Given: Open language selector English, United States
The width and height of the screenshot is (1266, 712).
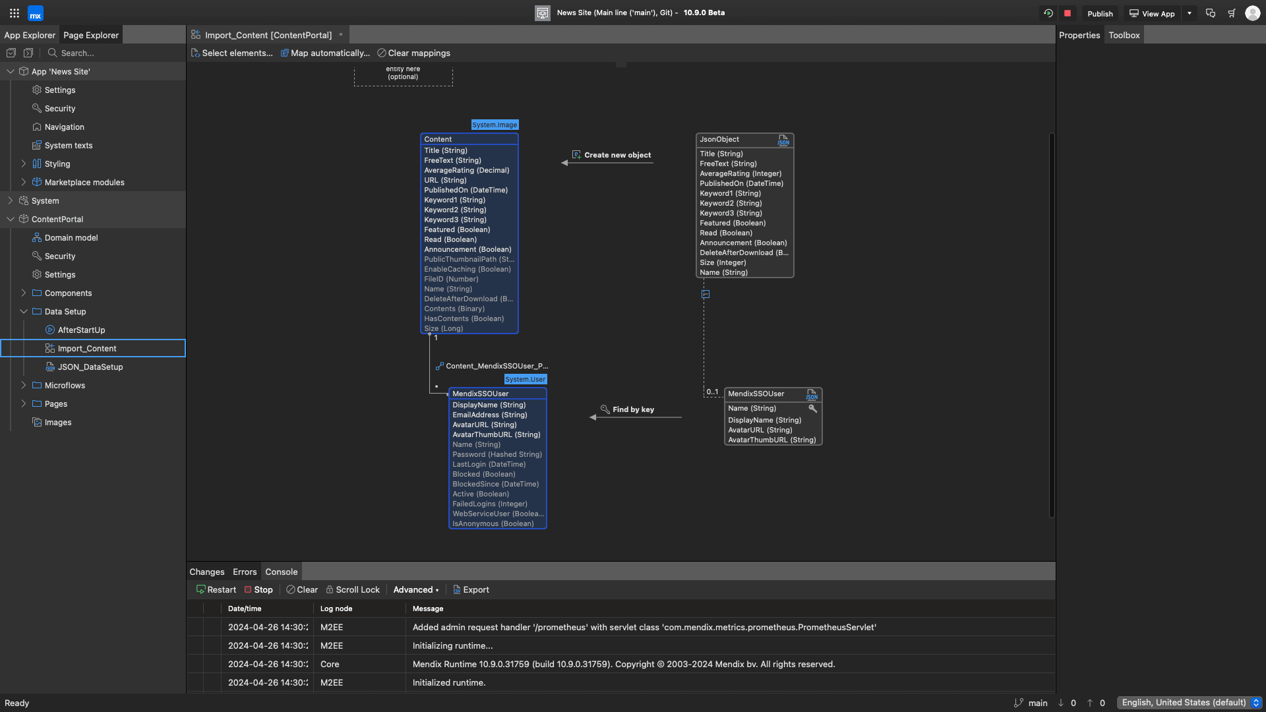Looking at the screenshot, I should (1190, 703).
